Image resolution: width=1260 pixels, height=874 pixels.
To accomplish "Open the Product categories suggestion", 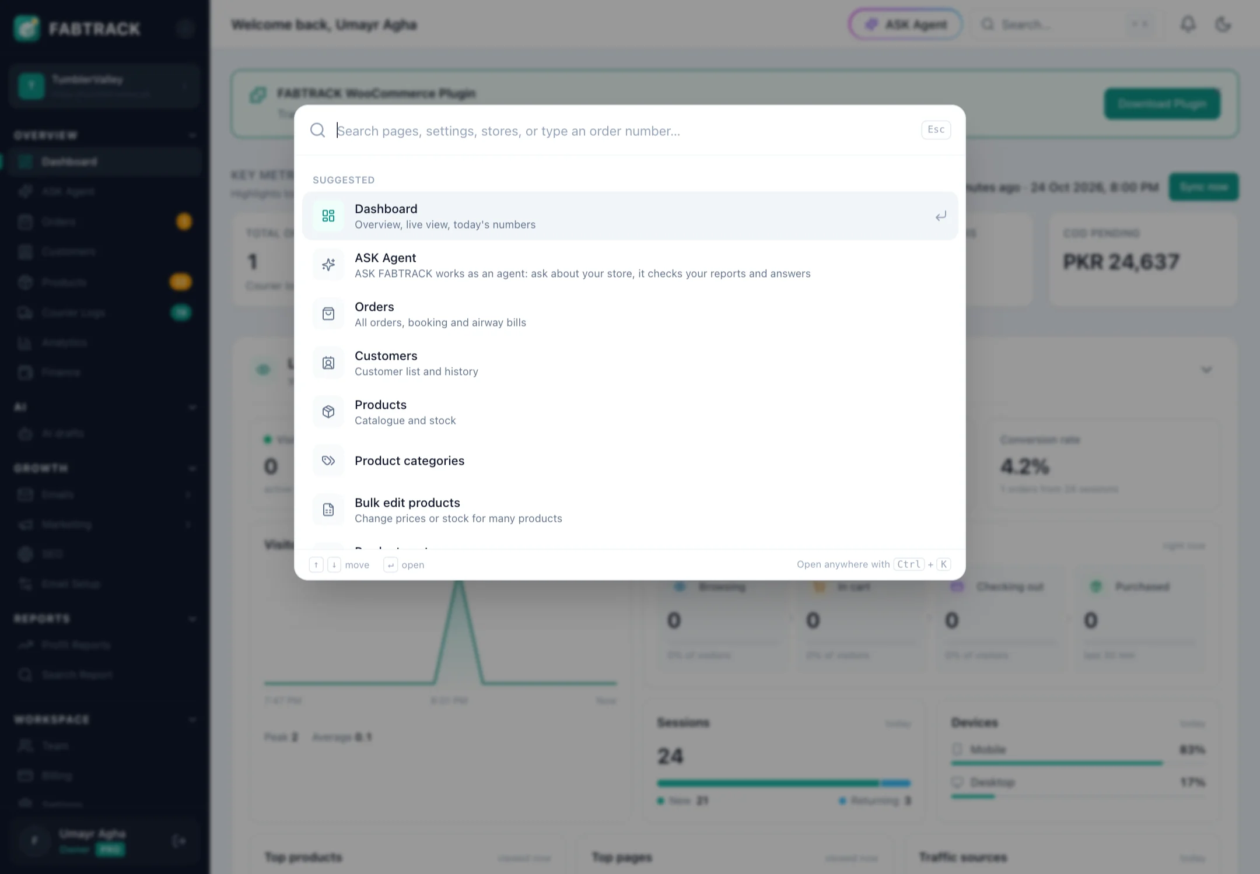I will (630, 461).
